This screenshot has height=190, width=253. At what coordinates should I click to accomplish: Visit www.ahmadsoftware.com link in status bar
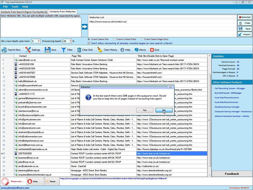click(x=15, y=188)
